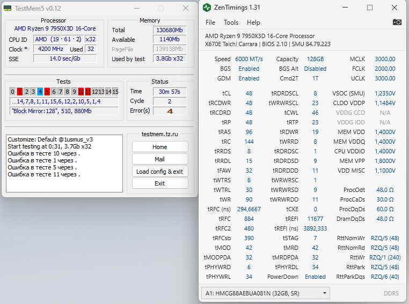This screenshot has width=409, height=304.
Task: Select test box 0 in Tests
Action: [x=12, y=92]
